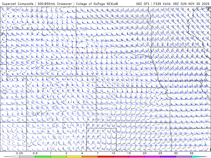This screenshot has height=158, width=211.
Task: Click 'College of DuPage NEXLAB' header text
Action: 97,4
